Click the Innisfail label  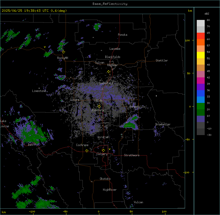[x=106, y=83]
